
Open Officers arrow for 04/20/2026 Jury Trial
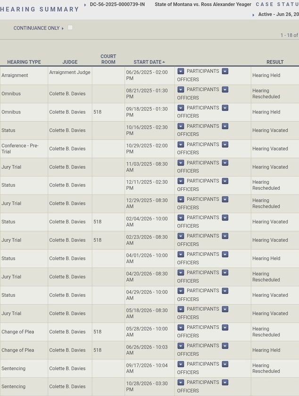coord(225,273)
